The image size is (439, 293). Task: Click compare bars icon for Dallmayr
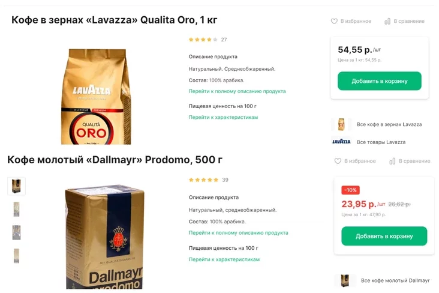tap(392, 161)
